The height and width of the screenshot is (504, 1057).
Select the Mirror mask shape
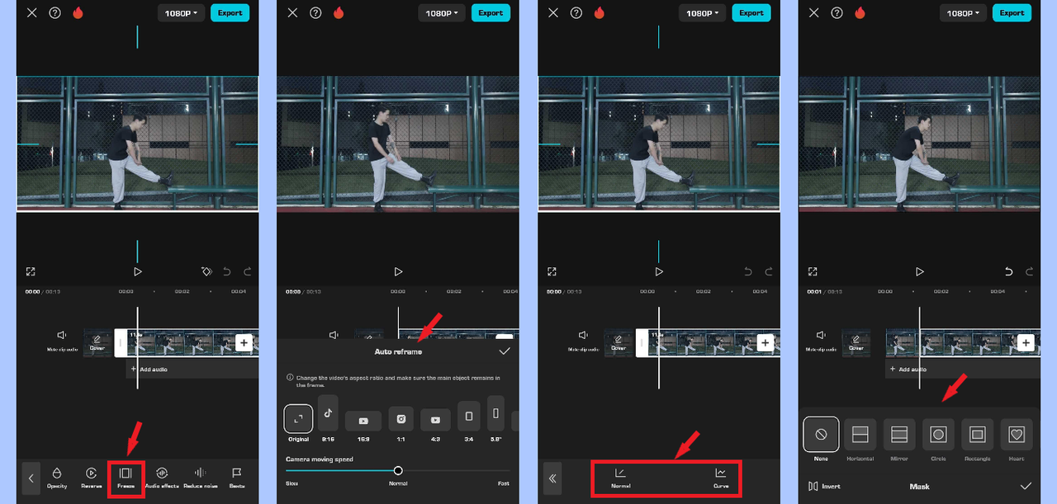(899, 439)
